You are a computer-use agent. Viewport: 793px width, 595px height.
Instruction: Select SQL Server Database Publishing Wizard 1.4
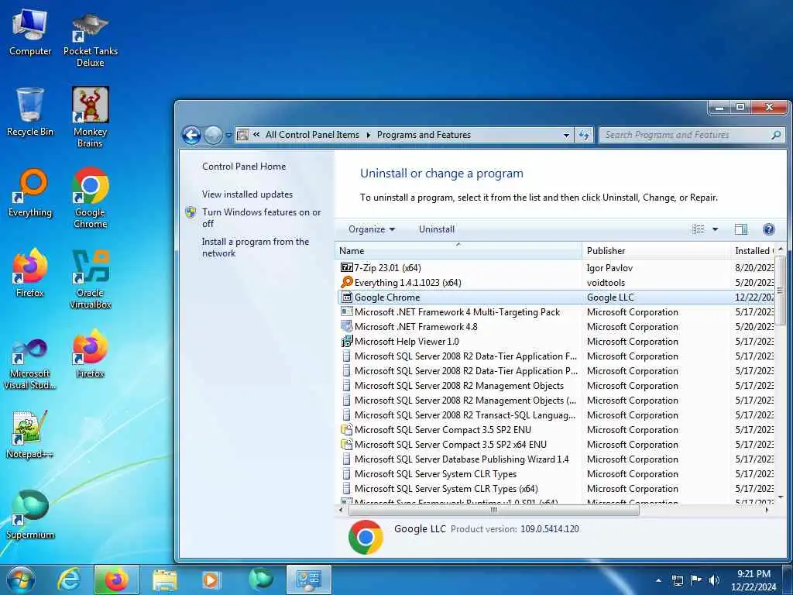tap(554, 459)
